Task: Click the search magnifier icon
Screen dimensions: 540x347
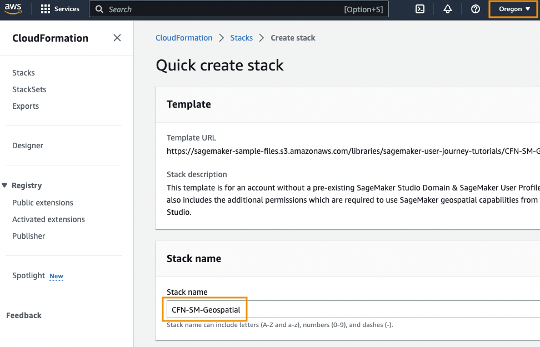Action: 99,9
